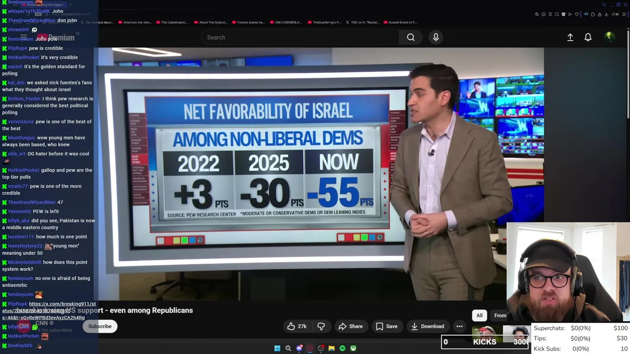Activate voice search microphone icon

tap(436, 37)
